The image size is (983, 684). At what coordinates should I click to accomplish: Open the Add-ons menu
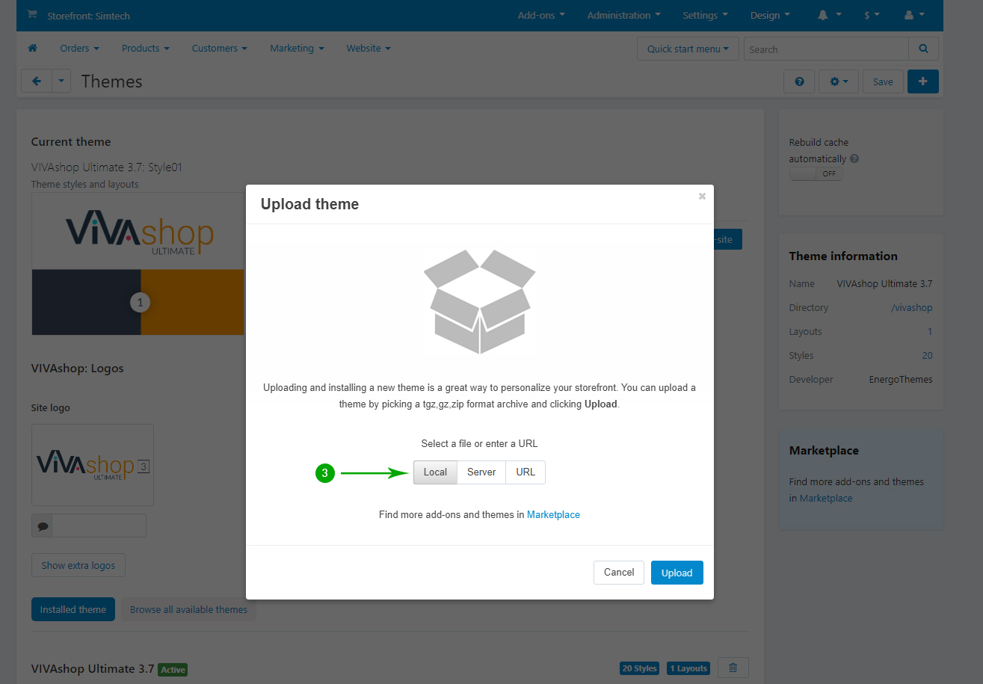541,15
